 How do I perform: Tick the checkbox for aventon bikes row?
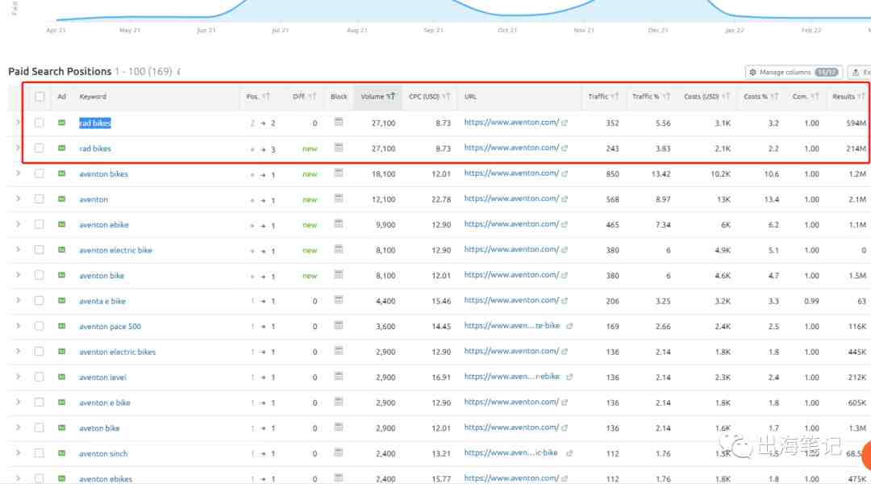[39, 173]
